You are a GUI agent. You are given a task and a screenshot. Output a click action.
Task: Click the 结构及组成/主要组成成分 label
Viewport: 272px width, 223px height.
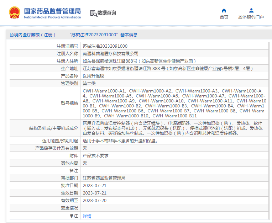click(x=54, y=128)
